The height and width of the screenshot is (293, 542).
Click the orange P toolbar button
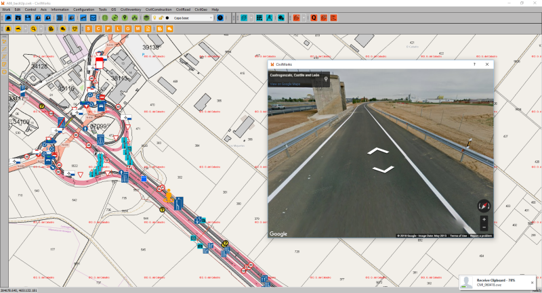point(108,29)
